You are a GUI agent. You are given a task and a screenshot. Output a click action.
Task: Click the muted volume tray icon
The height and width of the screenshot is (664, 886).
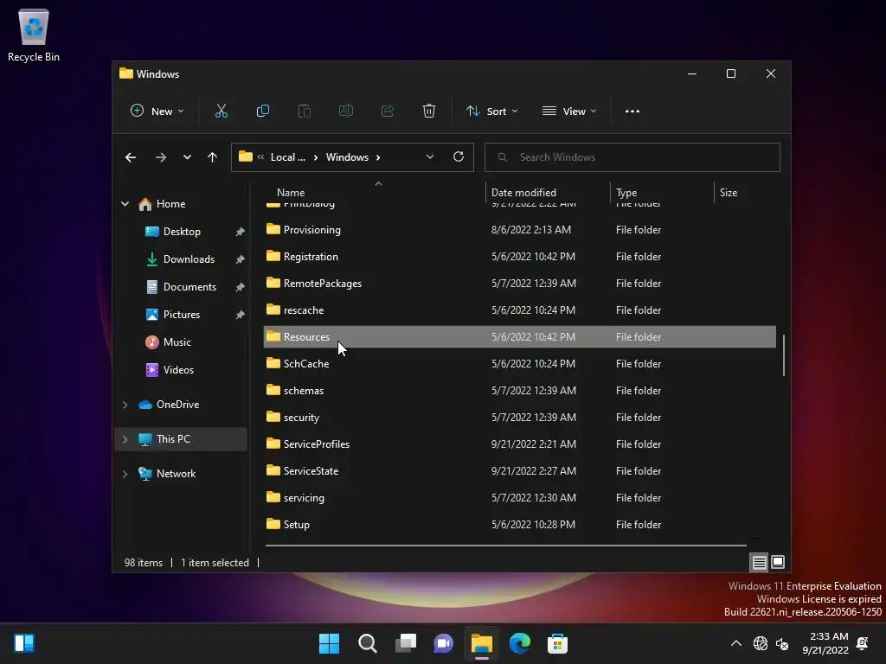(x=782, y=643)
